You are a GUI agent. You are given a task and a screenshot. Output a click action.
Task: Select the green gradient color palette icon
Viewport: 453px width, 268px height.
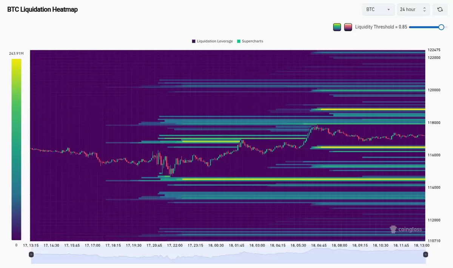tap(337, 27)
